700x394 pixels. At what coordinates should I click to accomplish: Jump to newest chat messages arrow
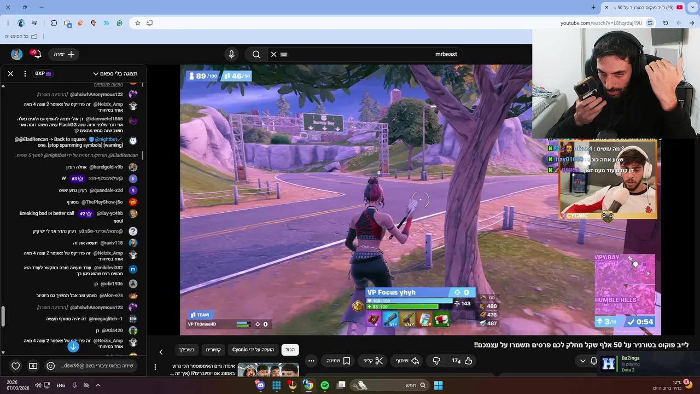(x=73, y=346)
